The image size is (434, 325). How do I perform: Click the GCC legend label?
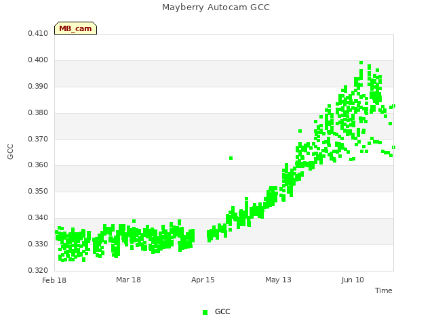tap(222, 311)
